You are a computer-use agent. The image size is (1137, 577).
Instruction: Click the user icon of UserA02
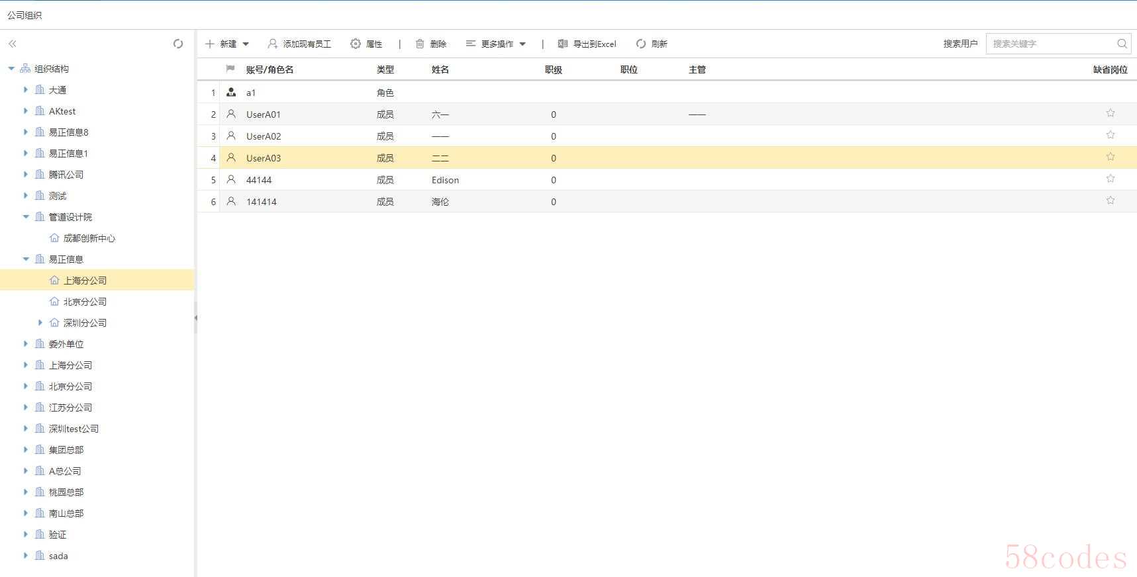[x=231, y=136]
